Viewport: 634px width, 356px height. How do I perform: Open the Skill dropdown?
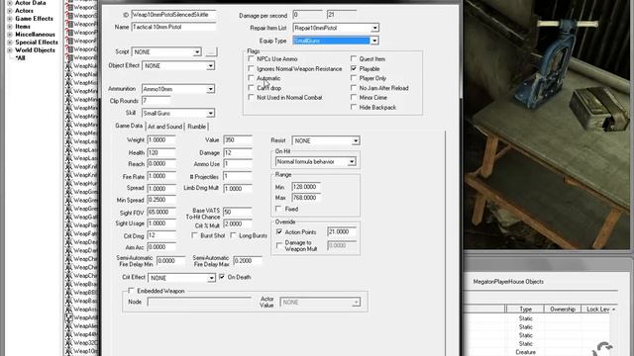point(210,113)
